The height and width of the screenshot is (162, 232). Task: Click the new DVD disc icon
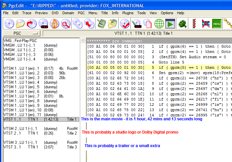click(43, 24)
